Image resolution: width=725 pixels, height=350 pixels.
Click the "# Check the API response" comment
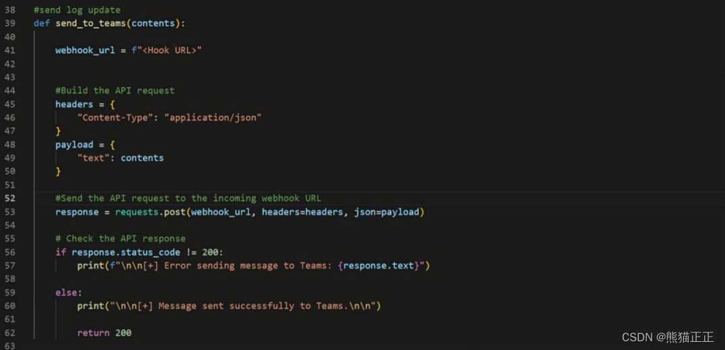[x=120, y=239]
